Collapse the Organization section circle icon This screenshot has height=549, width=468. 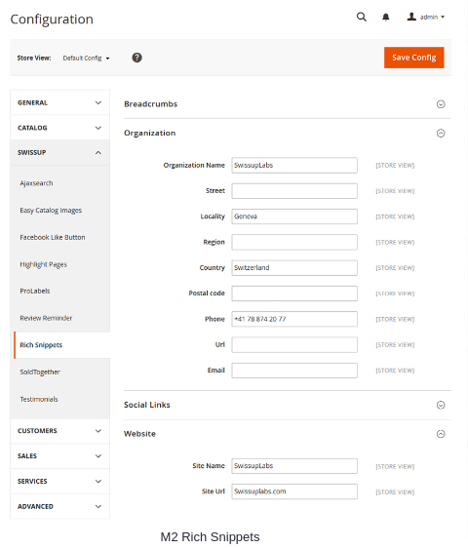[441, 133]
